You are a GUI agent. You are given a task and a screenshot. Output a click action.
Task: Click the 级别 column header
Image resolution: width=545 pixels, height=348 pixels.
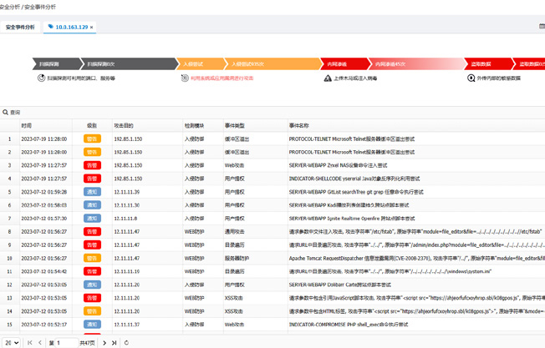tap(92, 125)
